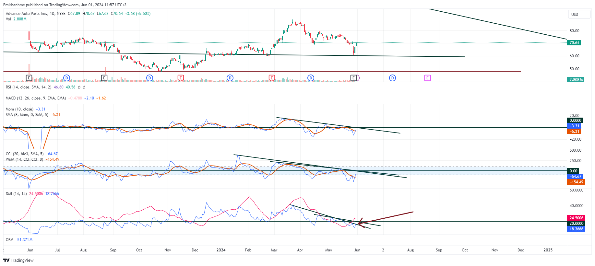Click the SMA (8, Mom, 0, SMA, 5) legend
This screenshot has height=266, width=595.
27,115
